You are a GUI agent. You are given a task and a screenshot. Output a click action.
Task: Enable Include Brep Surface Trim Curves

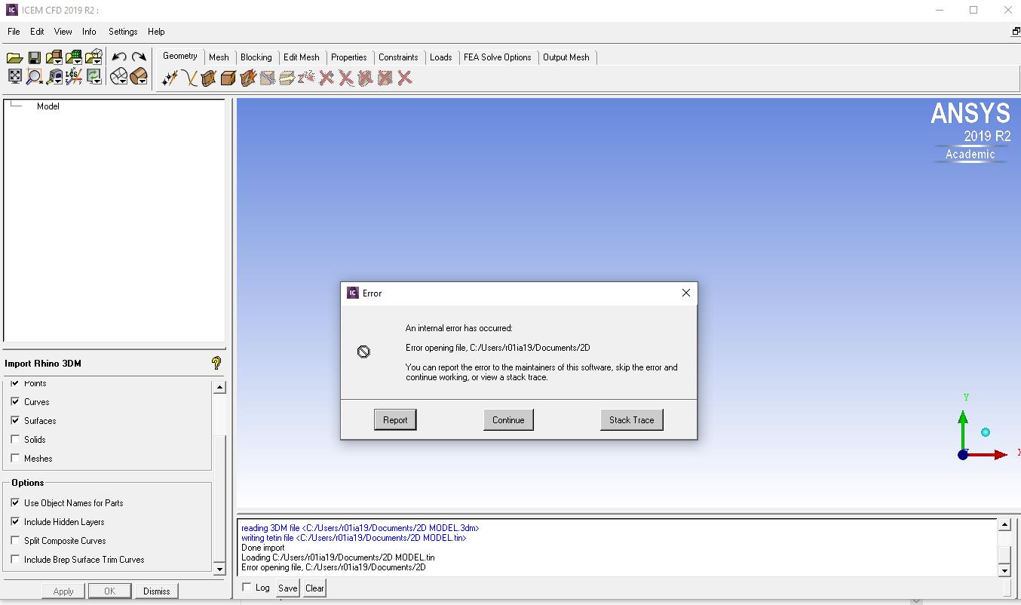pos(15,559)
